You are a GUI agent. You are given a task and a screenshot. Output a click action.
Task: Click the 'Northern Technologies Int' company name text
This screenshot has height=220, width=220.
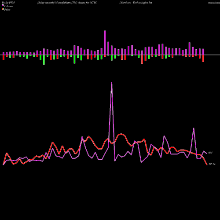click(136, 3)
